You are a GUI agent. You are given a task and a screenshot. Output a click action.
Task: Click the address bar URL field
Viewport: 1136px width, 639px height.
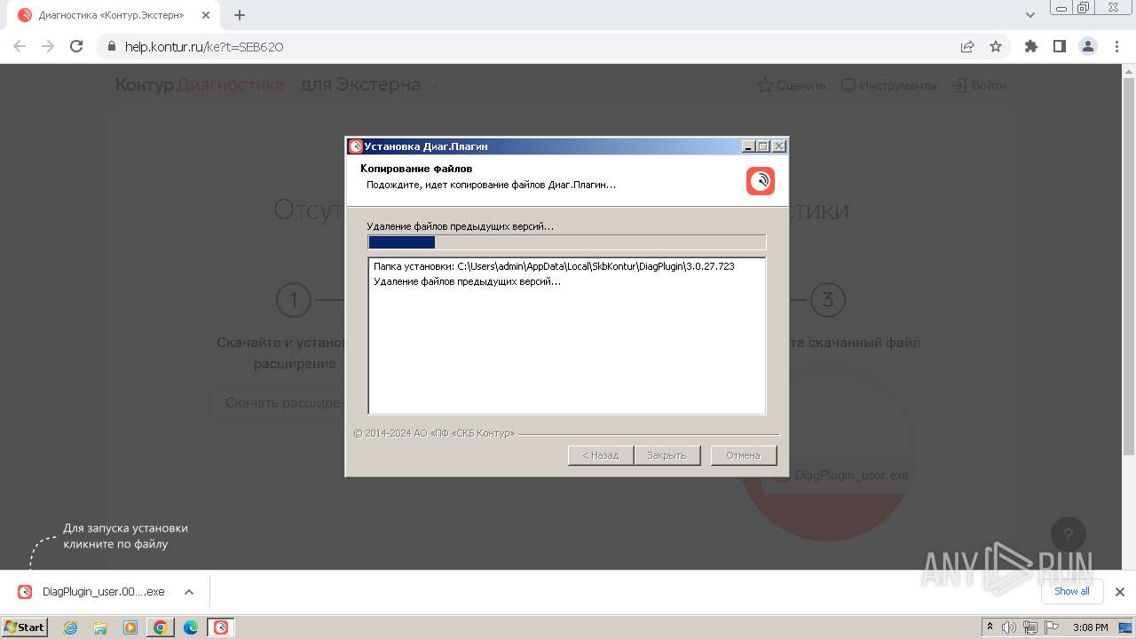click(532, 46)
